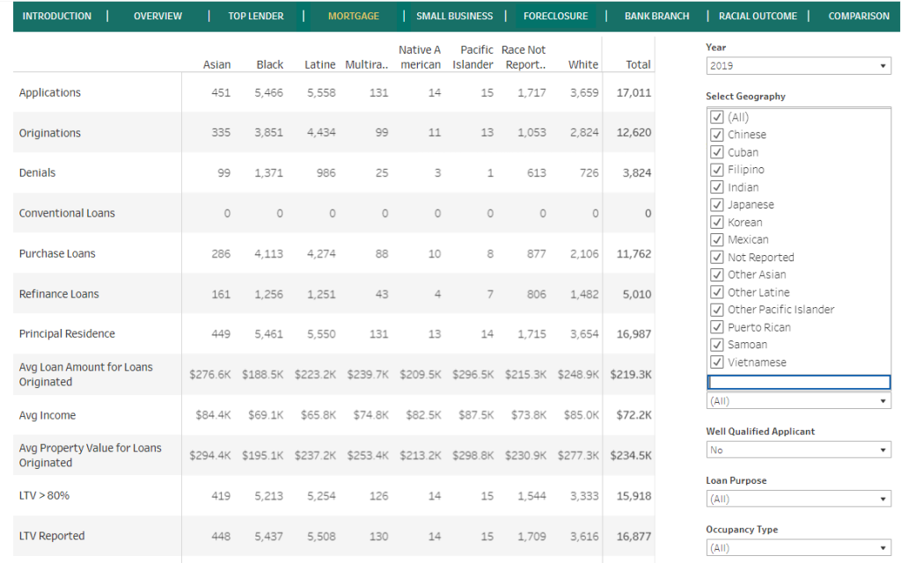
Task: Select the Applications row label
Action: (50, 92)
